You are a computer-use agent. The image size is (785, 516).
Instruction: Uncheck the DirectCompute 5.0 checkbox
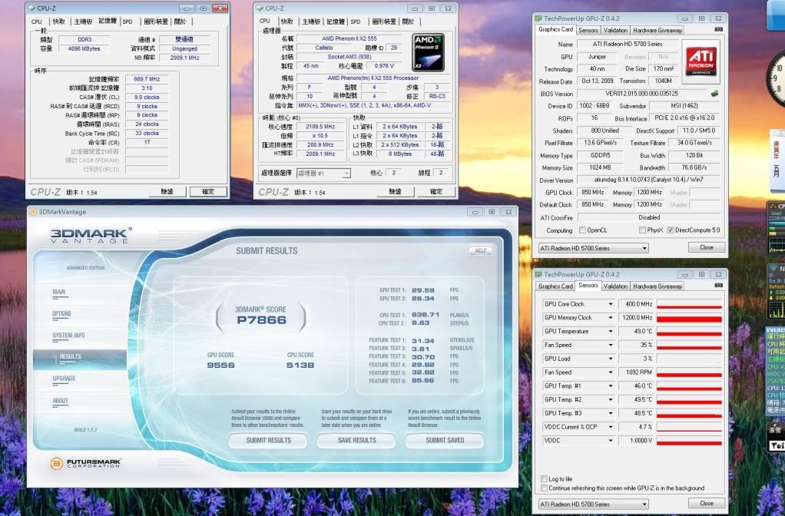(671, 230)
